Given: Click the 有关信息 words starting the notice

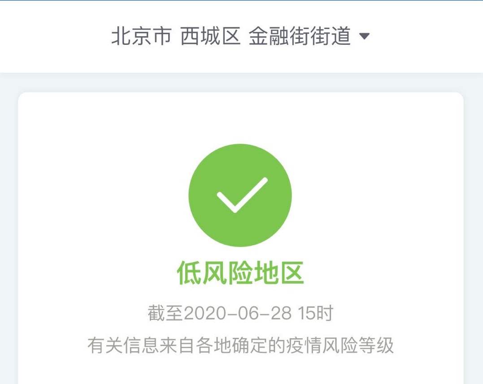Looking at the screenshot, I should 123,345.
